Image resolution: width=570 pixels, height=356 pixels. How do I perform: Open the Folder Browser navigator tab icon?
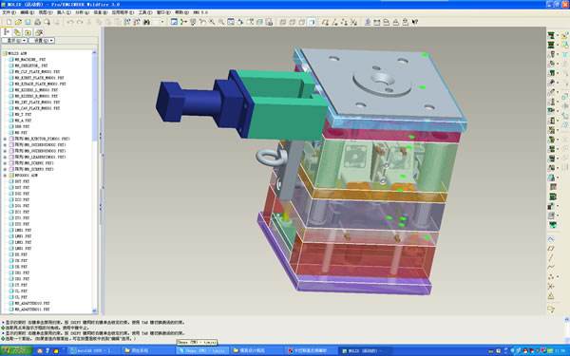17,32
